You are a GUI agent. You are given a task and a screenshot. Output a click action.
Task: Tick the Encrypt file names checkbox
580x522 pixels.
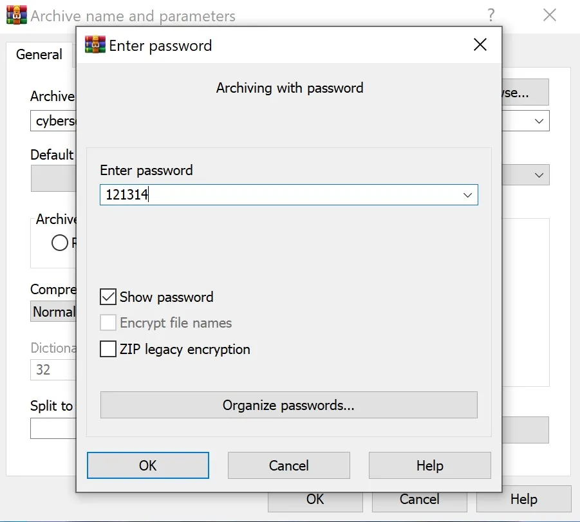(108, 322)
